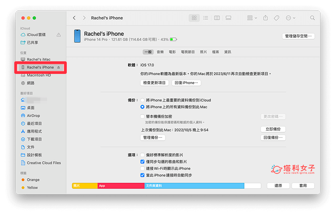Switch to the 檔案 tab
The width and height of the screenshot is (336, 215).
(215, 52)
